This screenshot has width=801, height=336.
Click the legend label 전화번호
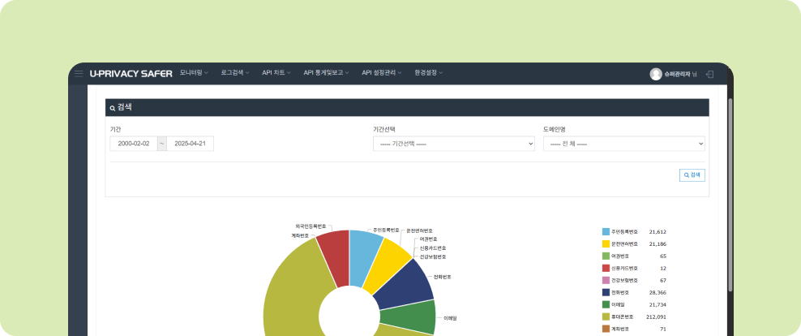pyautogui.click(x=620, y=292)
